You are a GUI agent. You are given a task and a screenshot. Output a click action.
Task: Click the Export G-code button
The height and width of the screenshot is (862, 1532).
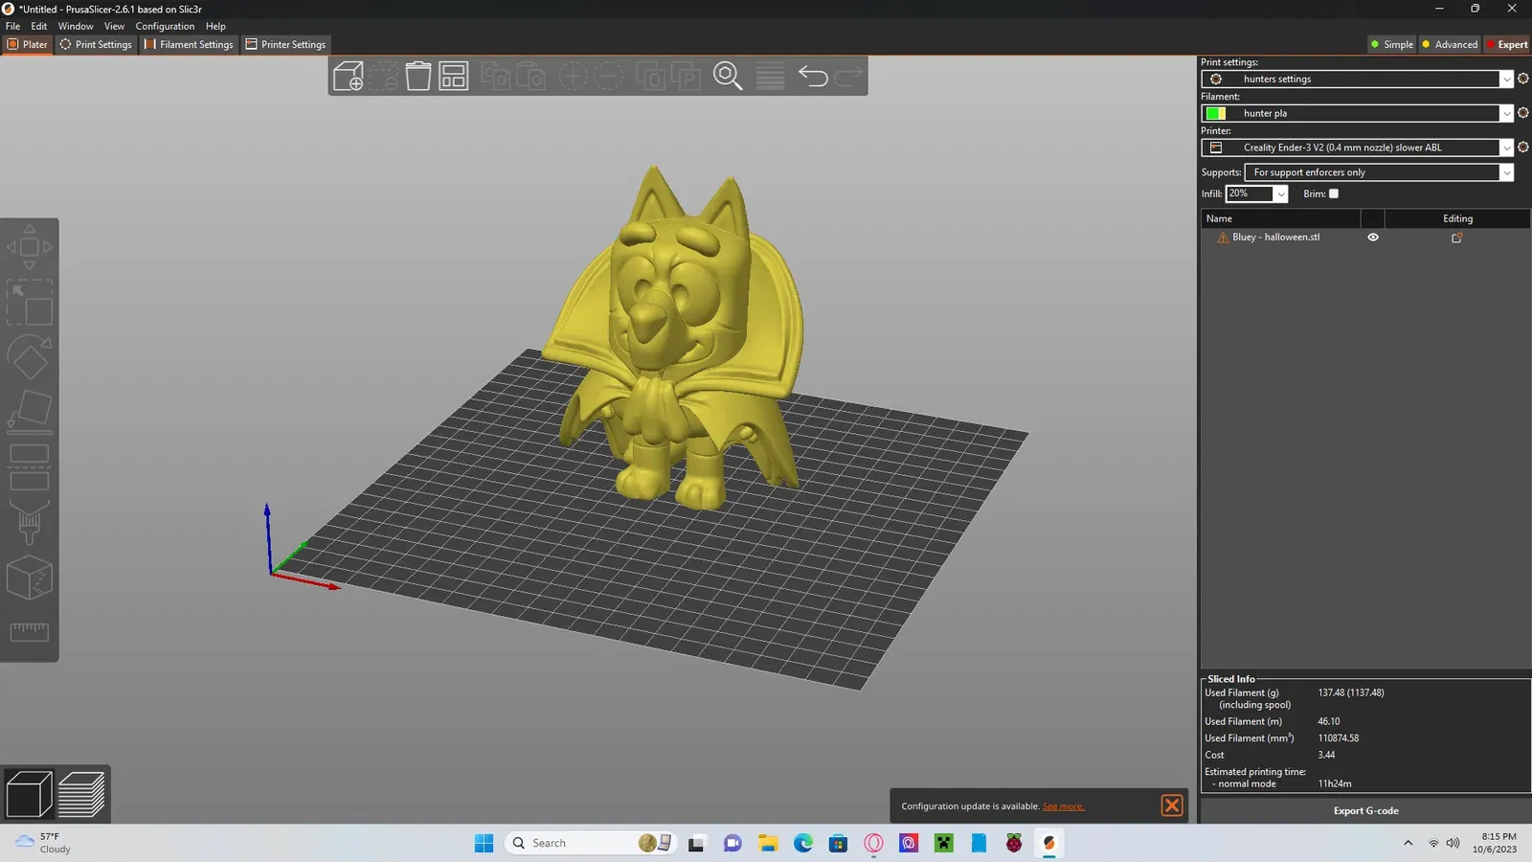pos(1365,810)
